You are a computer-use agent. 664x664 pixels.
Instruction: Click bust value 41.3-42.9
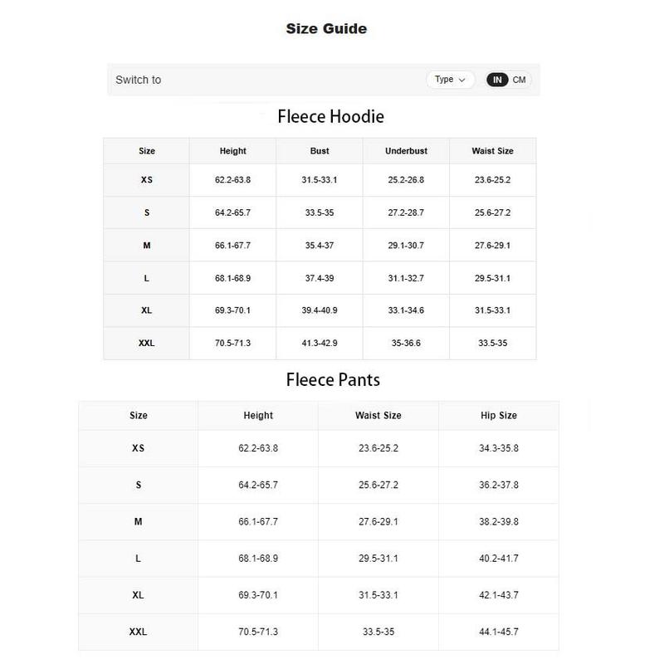coord(320,343)
